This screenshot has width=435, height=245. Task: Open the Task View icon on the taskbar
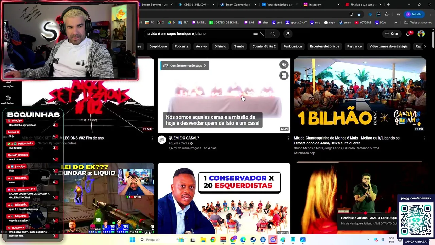193,240
